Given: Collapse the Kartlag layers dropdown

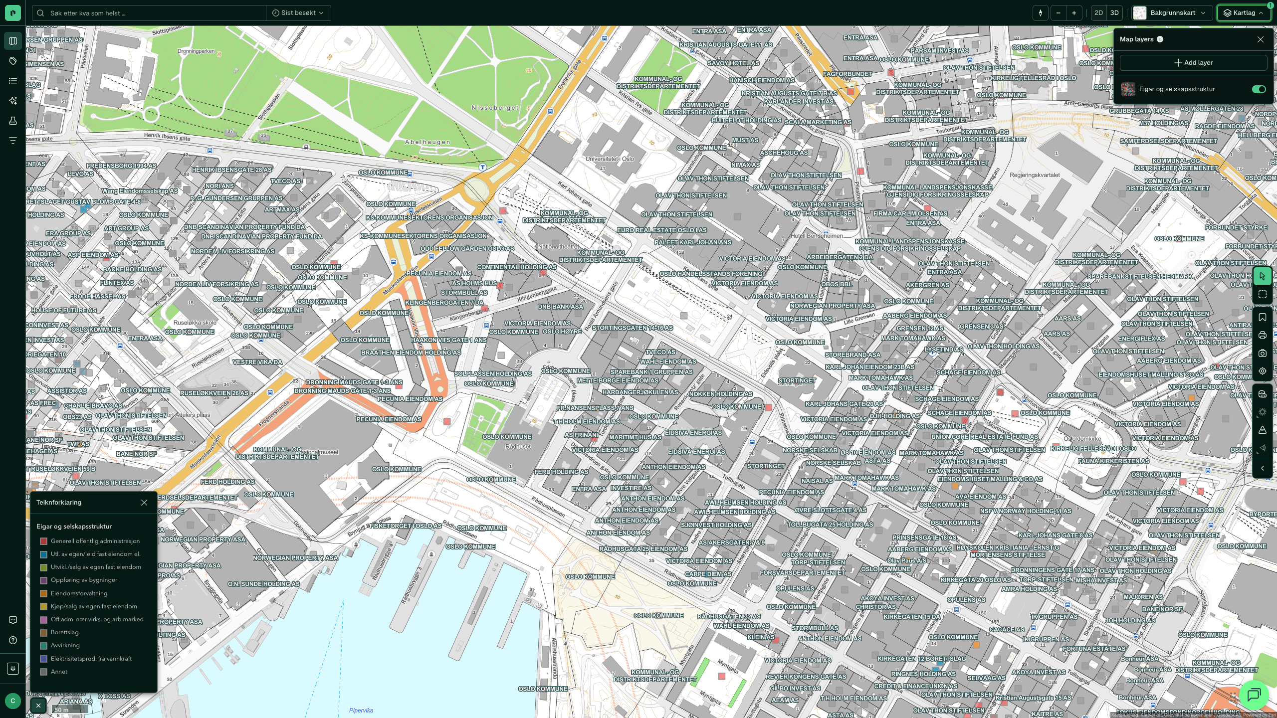Looking at the screenshot, I should point(1243,13).
